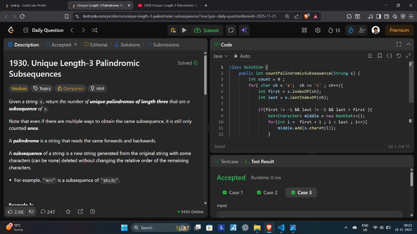Viewport: 417px width, 234px height.
Task: Run the code with the play button
Action: tap(184, 30)
